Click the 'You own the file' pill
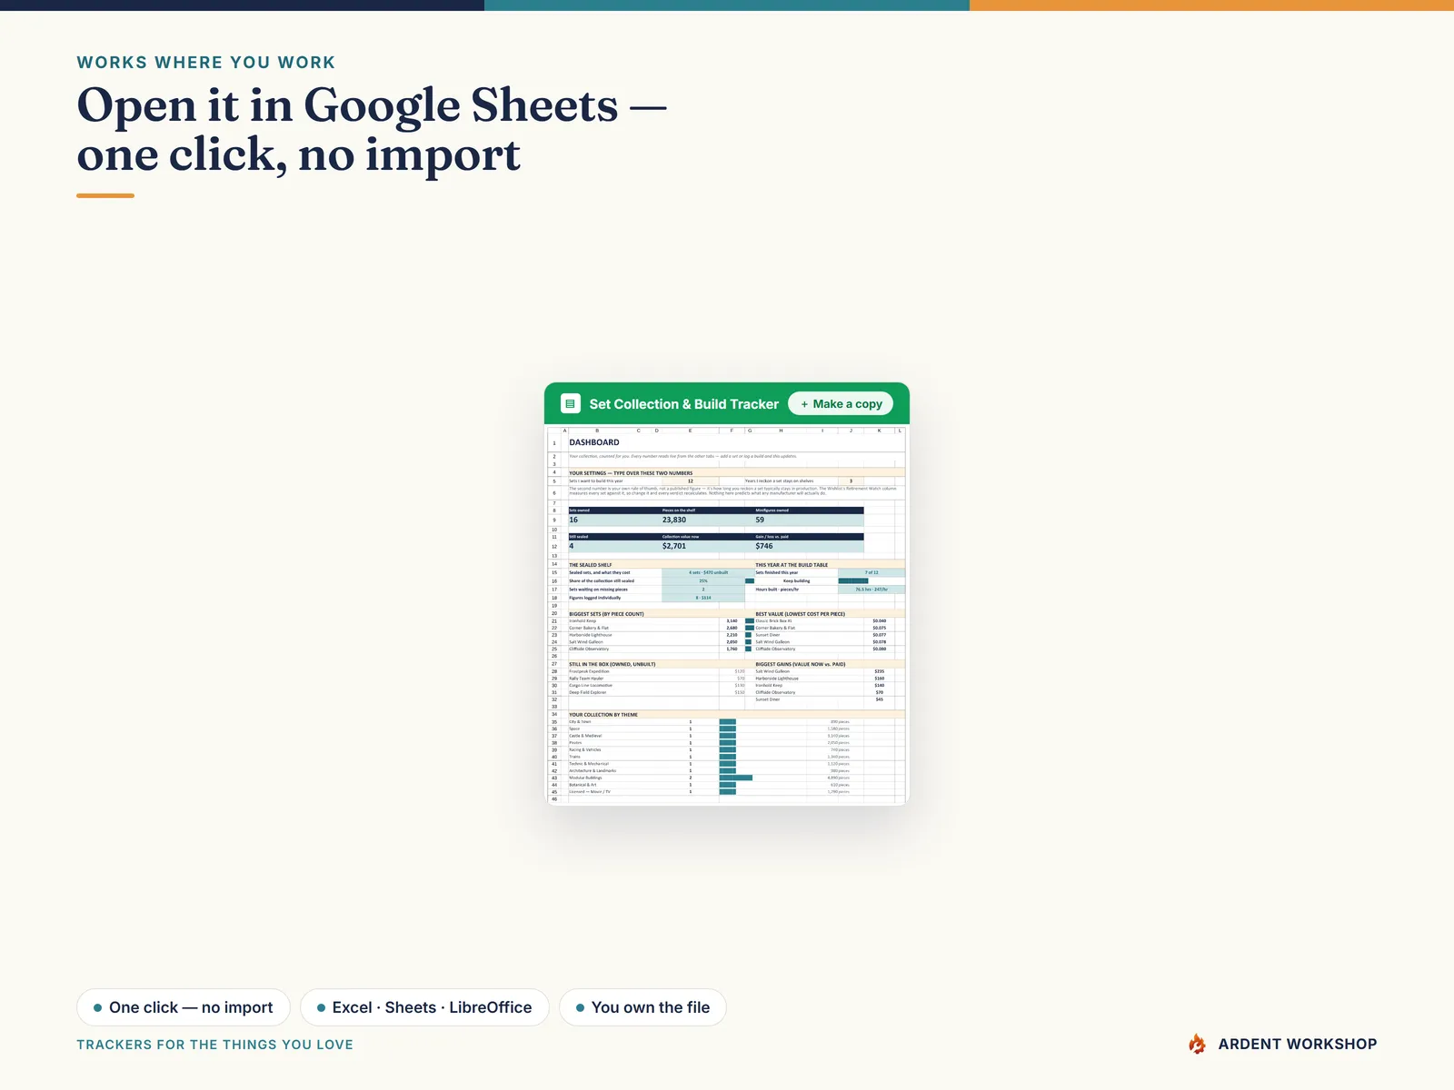The image size is (1454, 1090). tap(642, 1007)
